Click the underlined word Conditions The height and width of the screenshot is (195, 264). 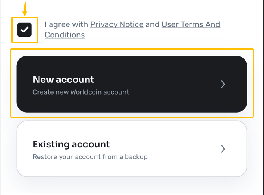point(65,35)
